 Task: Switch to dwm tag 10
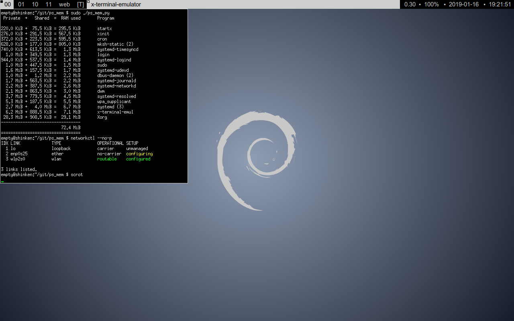[35, 4]
